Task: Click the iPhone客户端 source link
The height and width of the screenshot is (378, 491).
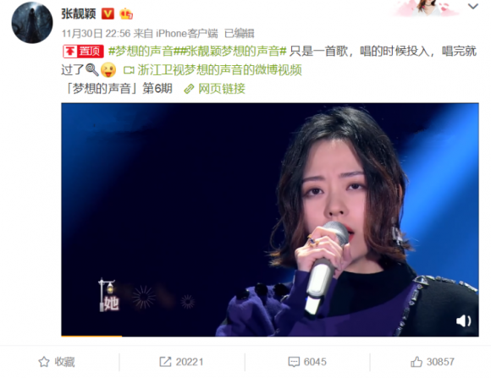Action: pyautogui.click(x=187, y=33)
